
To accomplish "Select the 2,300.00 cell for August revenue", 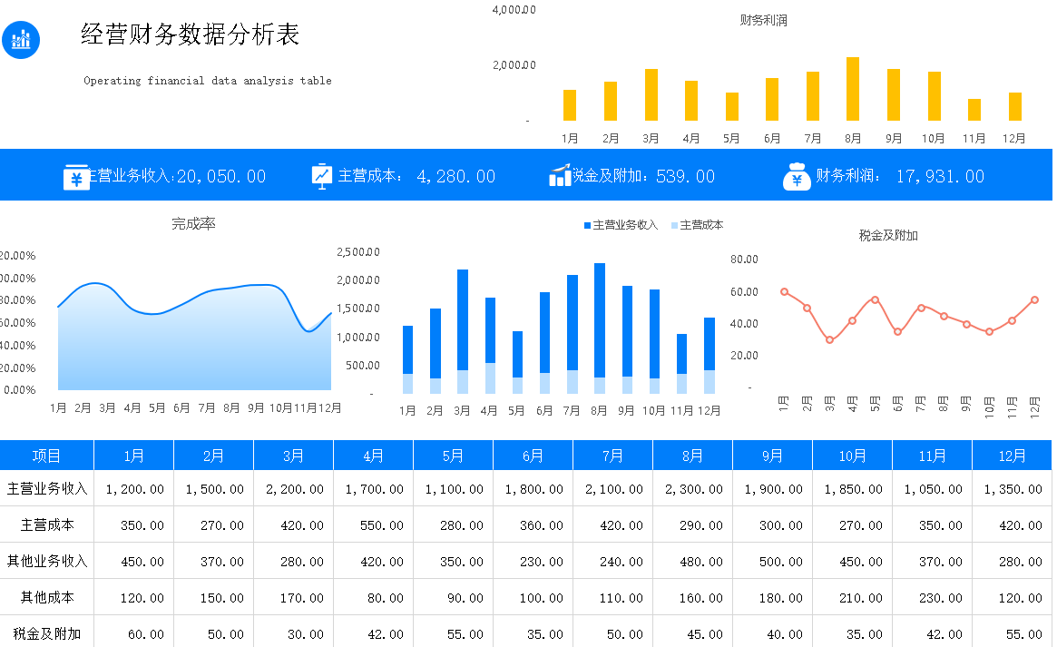I will click(692, 488).
